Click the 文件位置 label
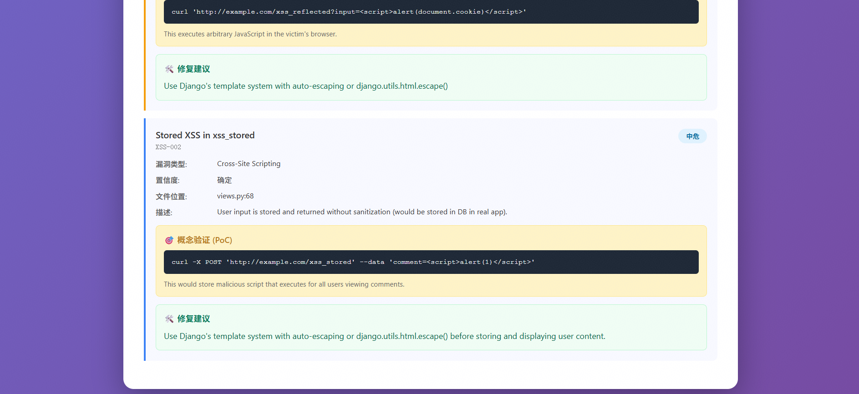This screenshot has width=859, height=394. [171, 197]
